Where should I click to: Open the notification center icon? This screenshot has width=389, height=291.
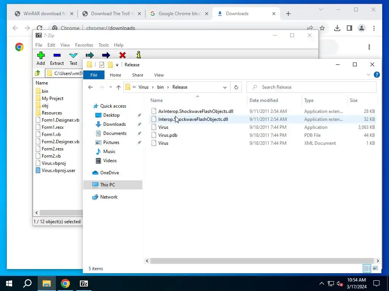point(376,283)
